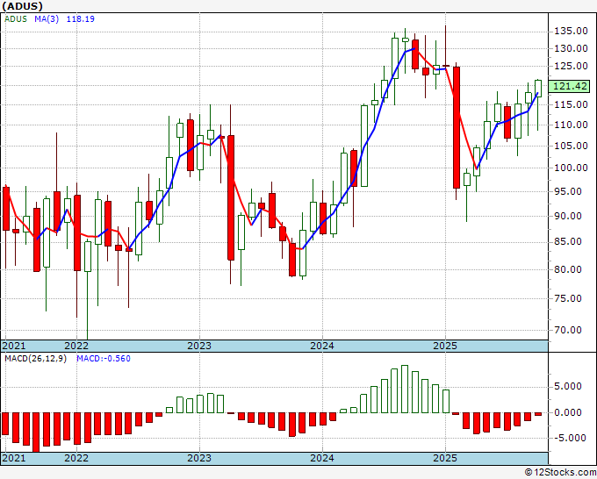Click 2022 on the price chart timeline
The image size is (597, 479).
pyautogui.click(x=76, y=346)
